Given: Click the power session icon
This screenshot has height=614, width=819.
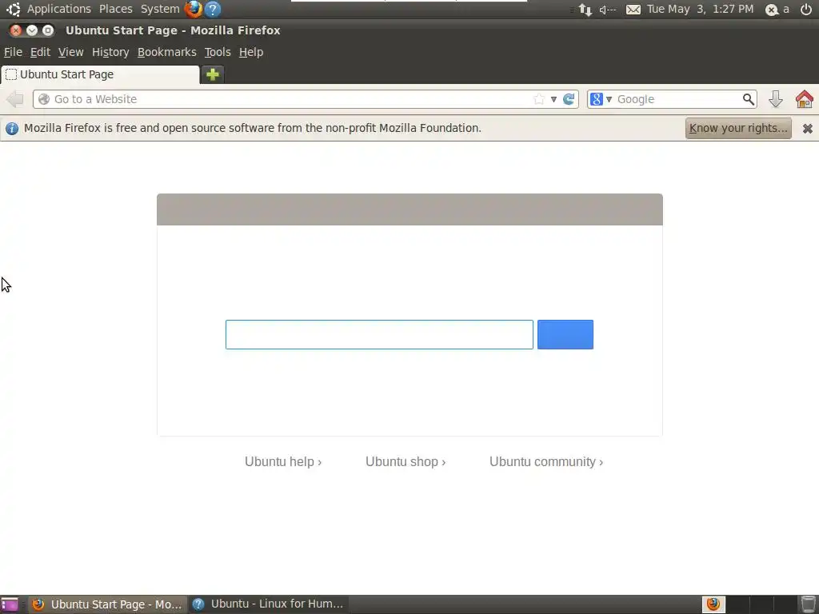Looking at the screenshot, I should pyautogui.click(x=806, y=10).
